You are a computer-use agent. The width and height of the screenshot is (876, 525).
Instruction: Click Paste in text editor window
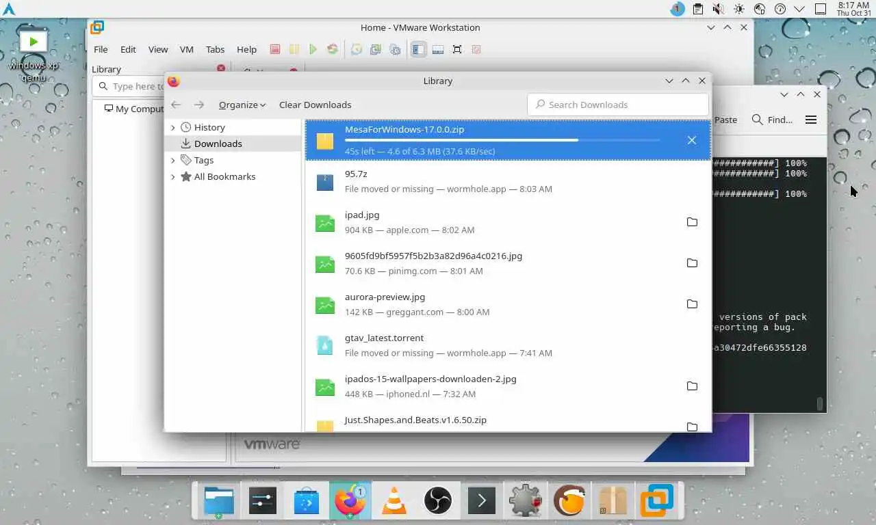click(x=725, y=120)
